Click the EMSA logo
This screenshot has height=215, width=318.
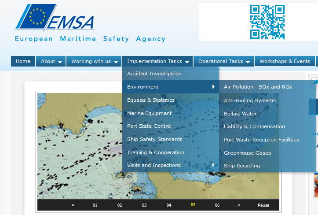coord(55,18)
